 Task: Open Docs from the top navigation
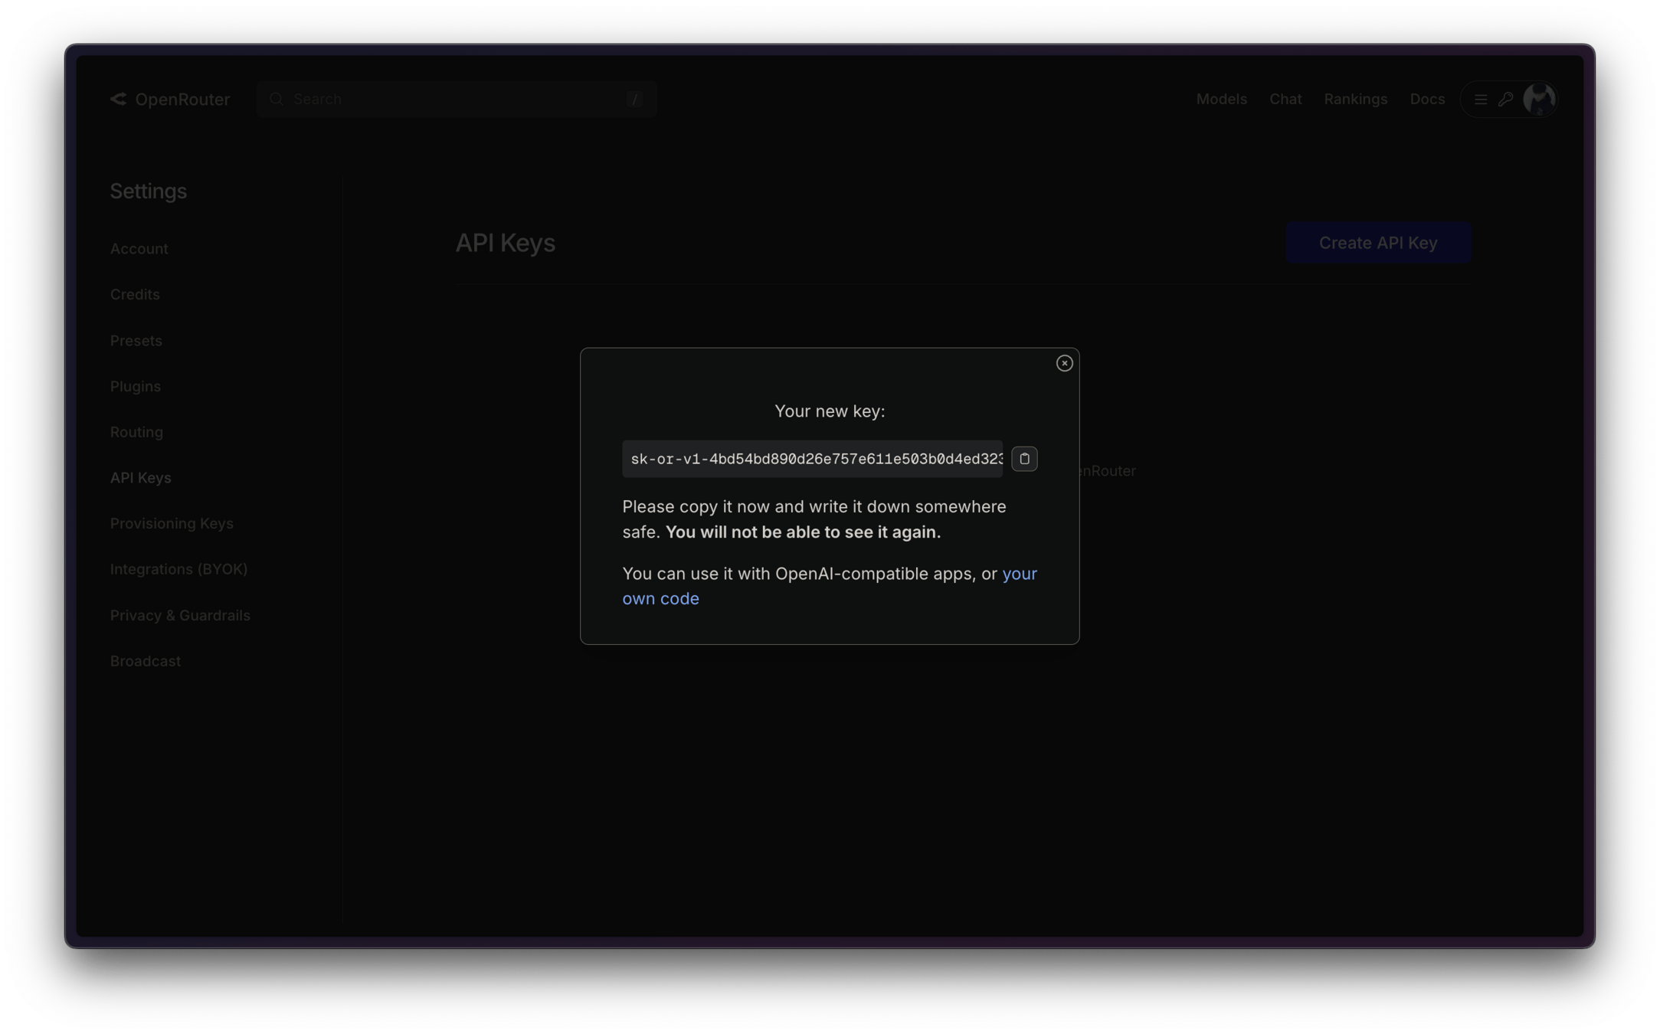(1426, 99)
